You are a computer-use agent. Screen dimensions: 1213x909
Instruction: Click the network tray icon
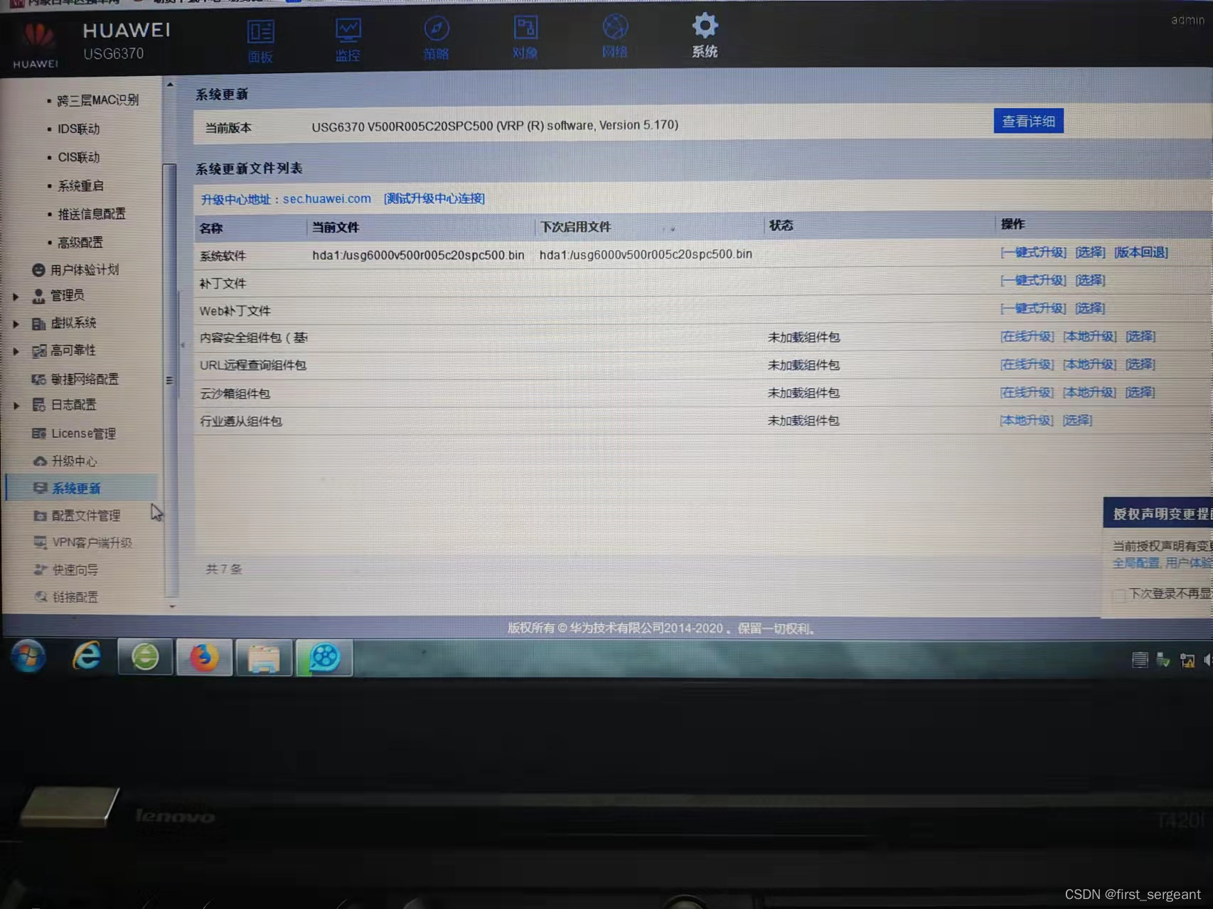(x=1187, y=660)
